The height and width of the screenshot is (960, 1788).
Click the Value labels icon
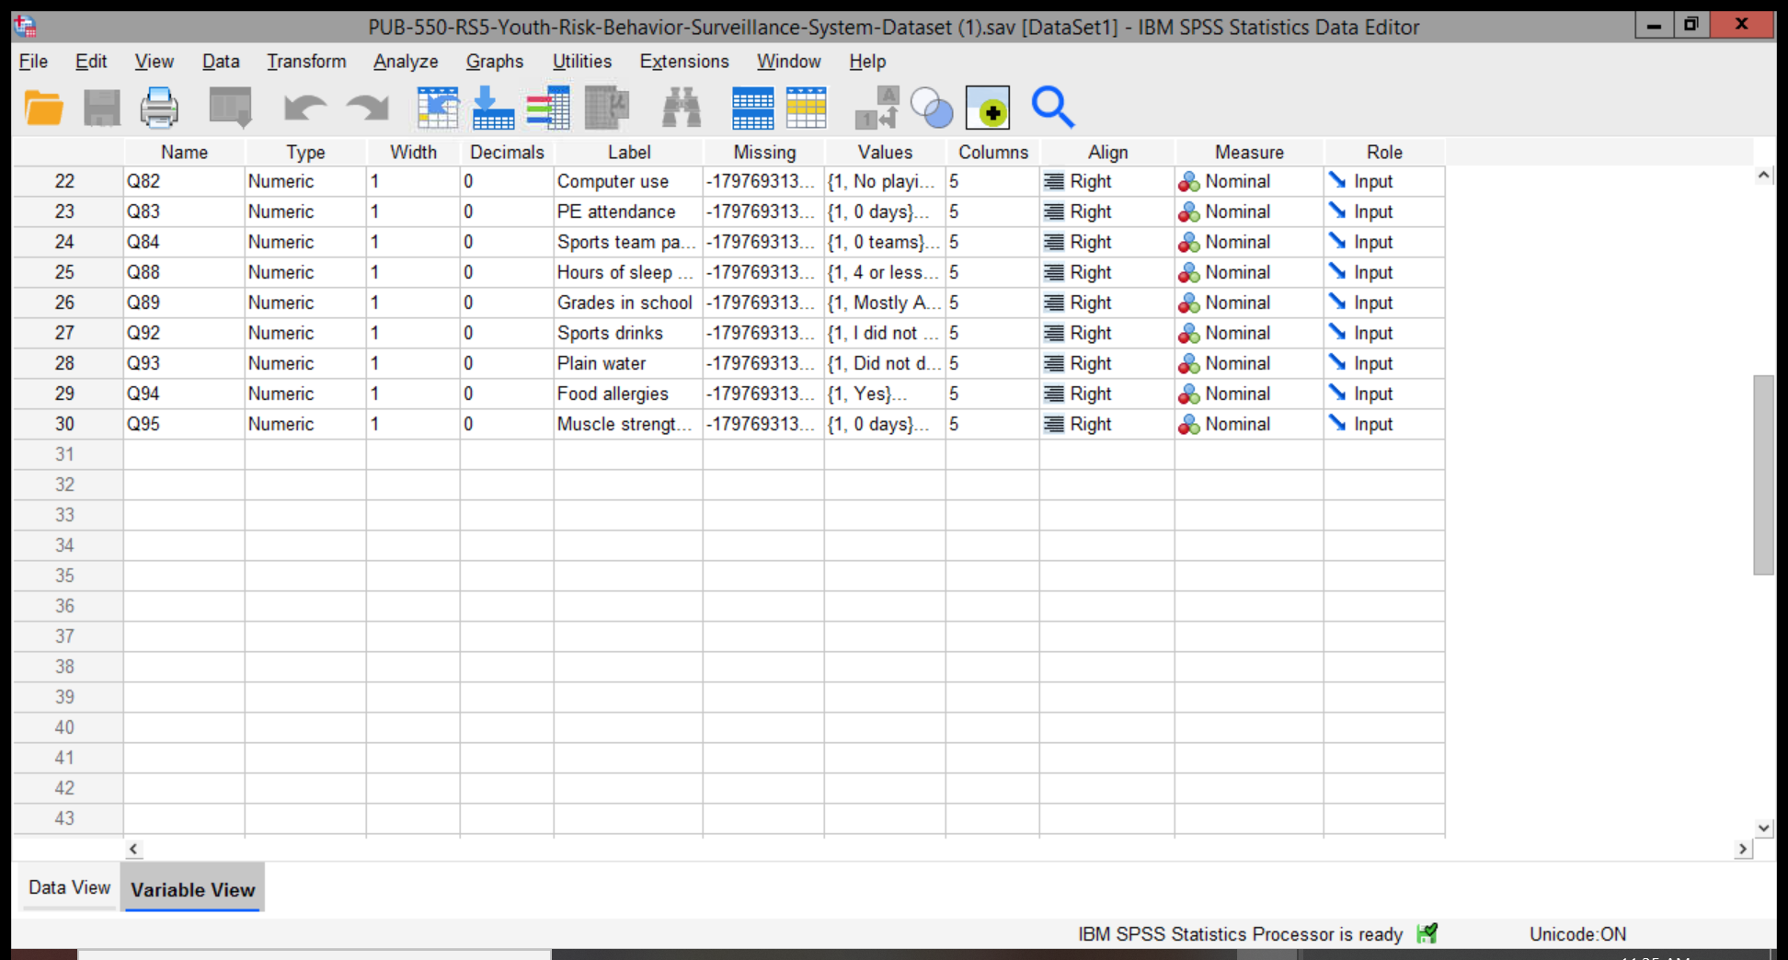pos(877,109)
